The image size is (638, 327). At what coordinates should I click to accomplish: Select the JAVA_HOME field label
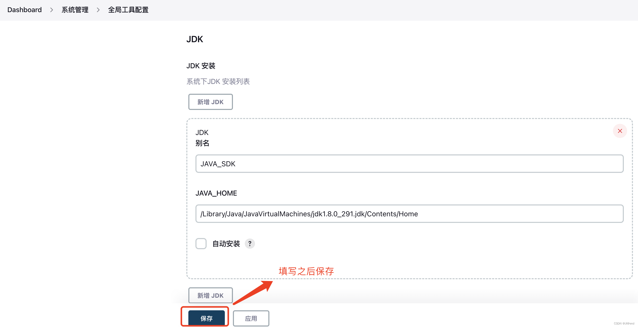click(x=216, y=193)
